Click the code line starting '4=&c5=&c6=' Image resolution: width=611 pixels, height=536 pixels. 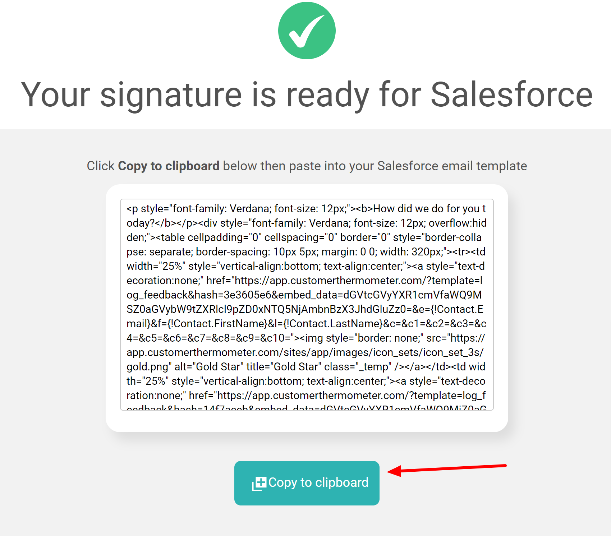(x=306, y=338)
